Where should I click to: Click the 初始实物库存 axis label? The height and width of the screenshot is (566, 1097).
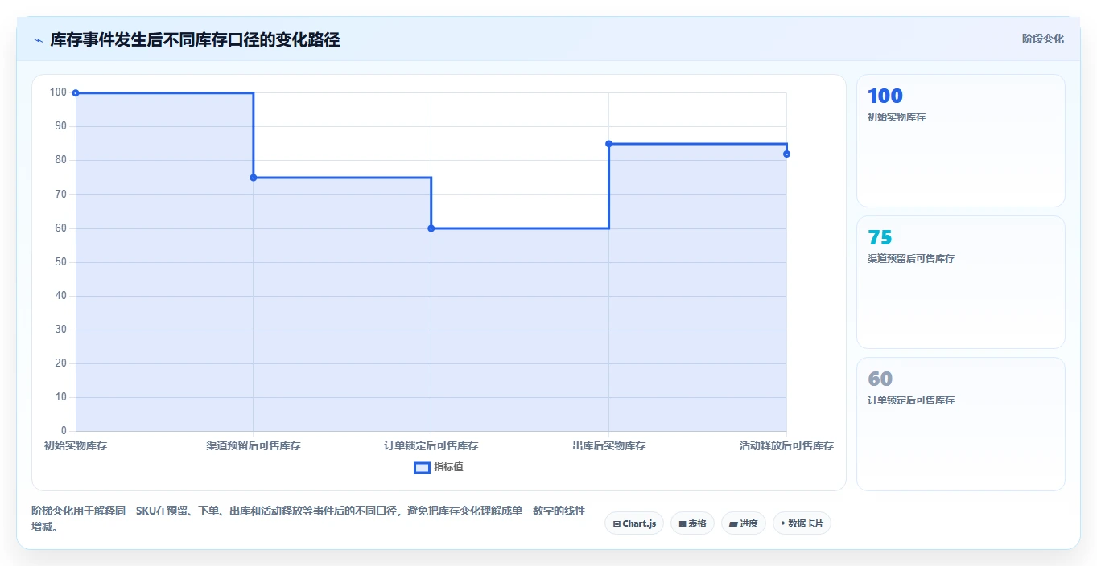(76, 445)
